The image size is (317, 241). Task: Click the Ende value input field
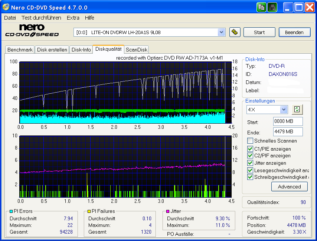click(x=288, y=132)
